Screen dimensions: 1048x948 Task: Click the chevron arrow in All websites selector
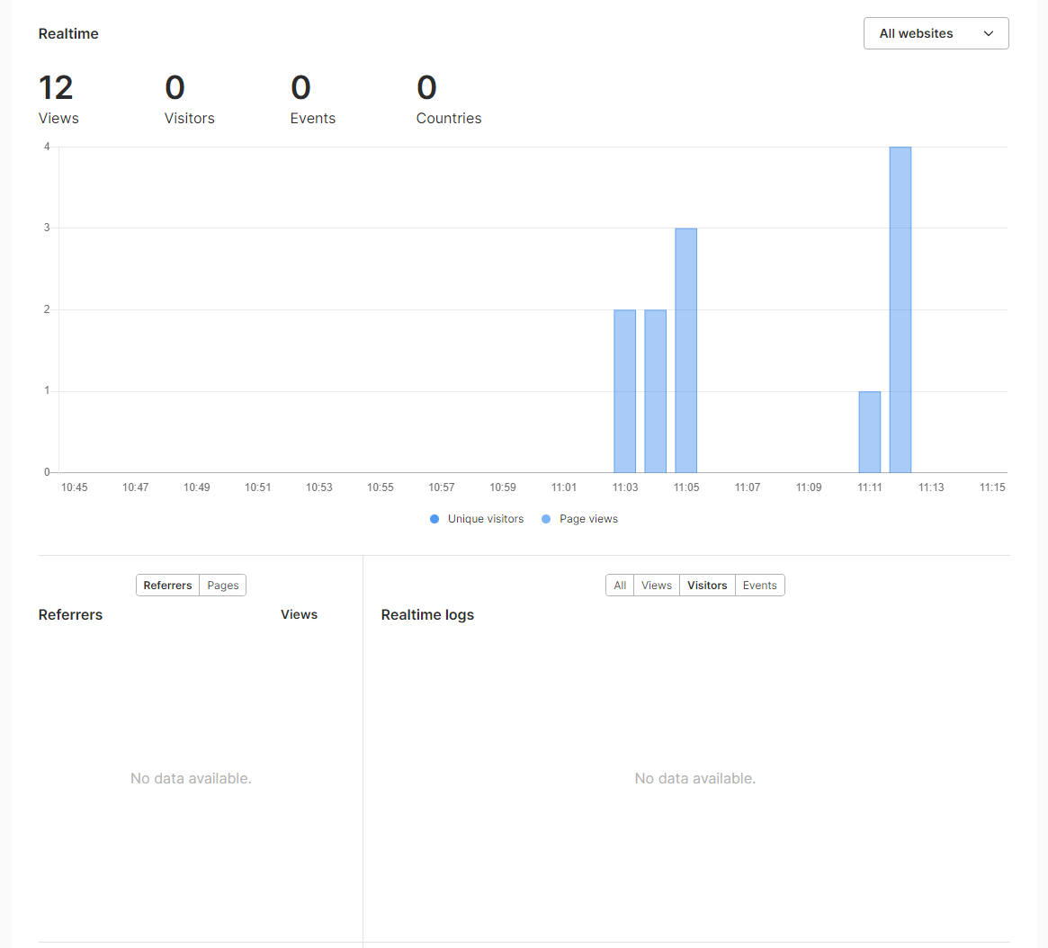point(988,33)
